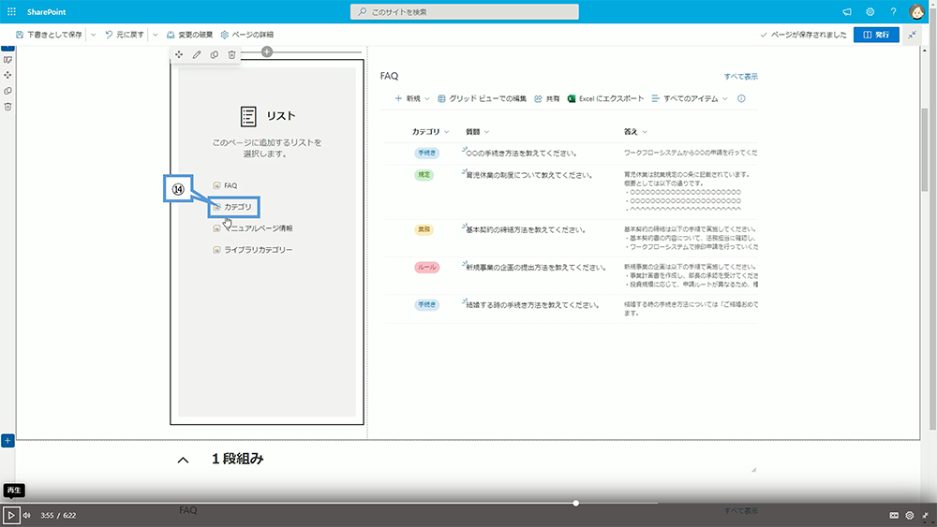Click the move section icon in left rail

coord(7,75)
